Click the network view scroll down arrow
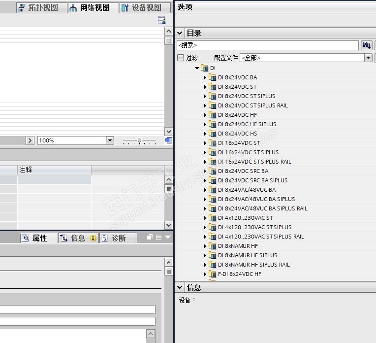This screenshot has height=343, width=376. (x=169, y=132)
